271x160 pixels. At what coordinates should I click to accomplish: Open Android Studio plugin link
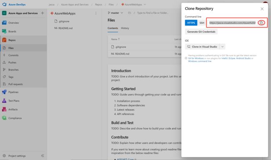pyautogui.click(x=243, y=58)
